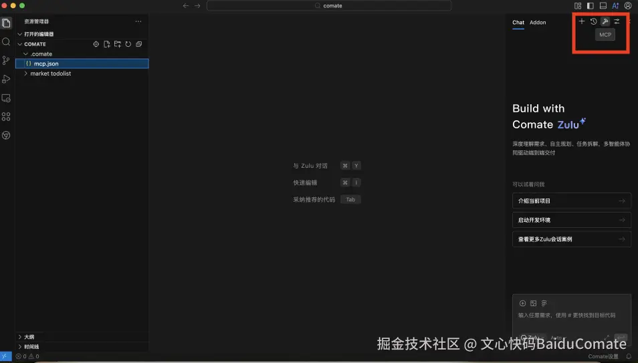Start a new chat with plus icon

pyautogui.click(x=582, y=21)
